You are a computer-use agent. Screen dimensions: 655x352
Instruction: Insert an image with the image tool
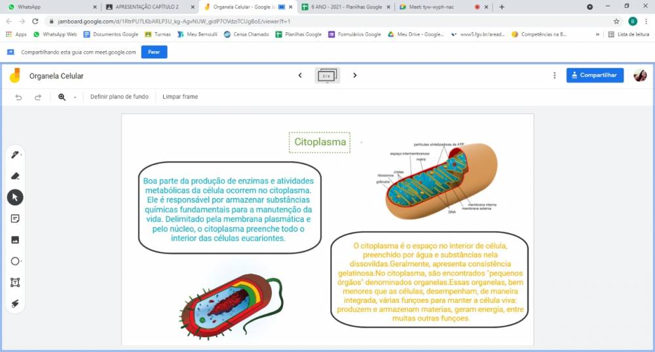[x=15, y=240]
